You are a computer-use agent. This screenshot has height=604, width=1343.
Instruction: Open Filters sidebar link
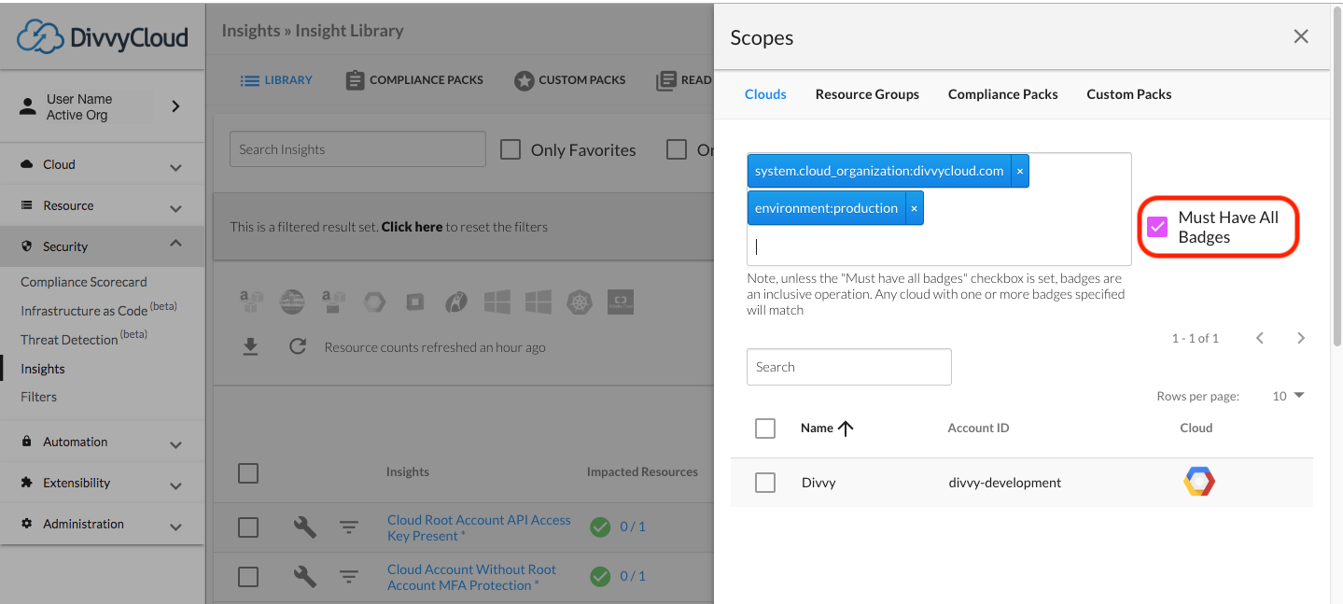pos(39,397)
